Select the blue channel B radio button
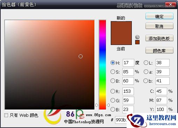Viewport: 178px width, 128px height. pos(113,109)
